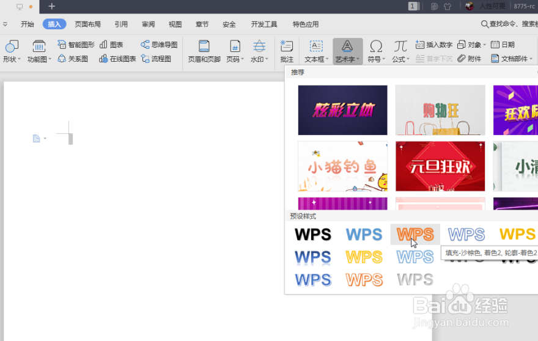Expand the 水印 dropdown arrow
538x341 pixels.
click(x=267, y=59)
